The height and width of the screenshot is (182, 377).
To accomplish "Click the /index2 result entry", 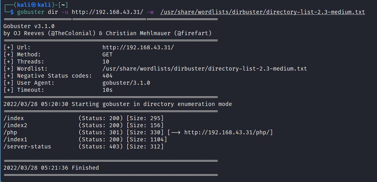I will click(x=15, y=125).
